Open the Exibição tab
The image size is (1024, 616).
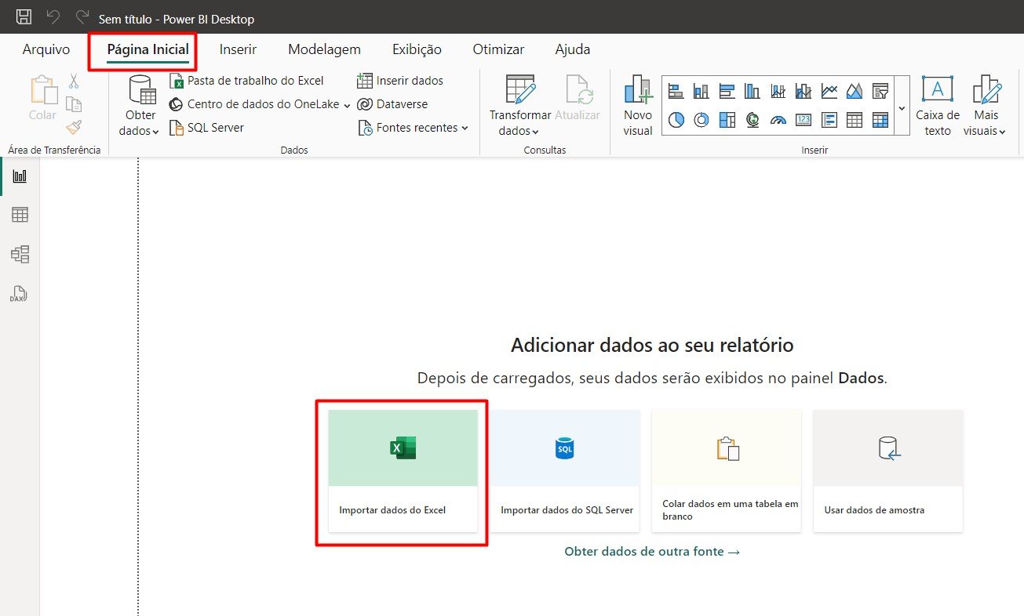[417, 49]
